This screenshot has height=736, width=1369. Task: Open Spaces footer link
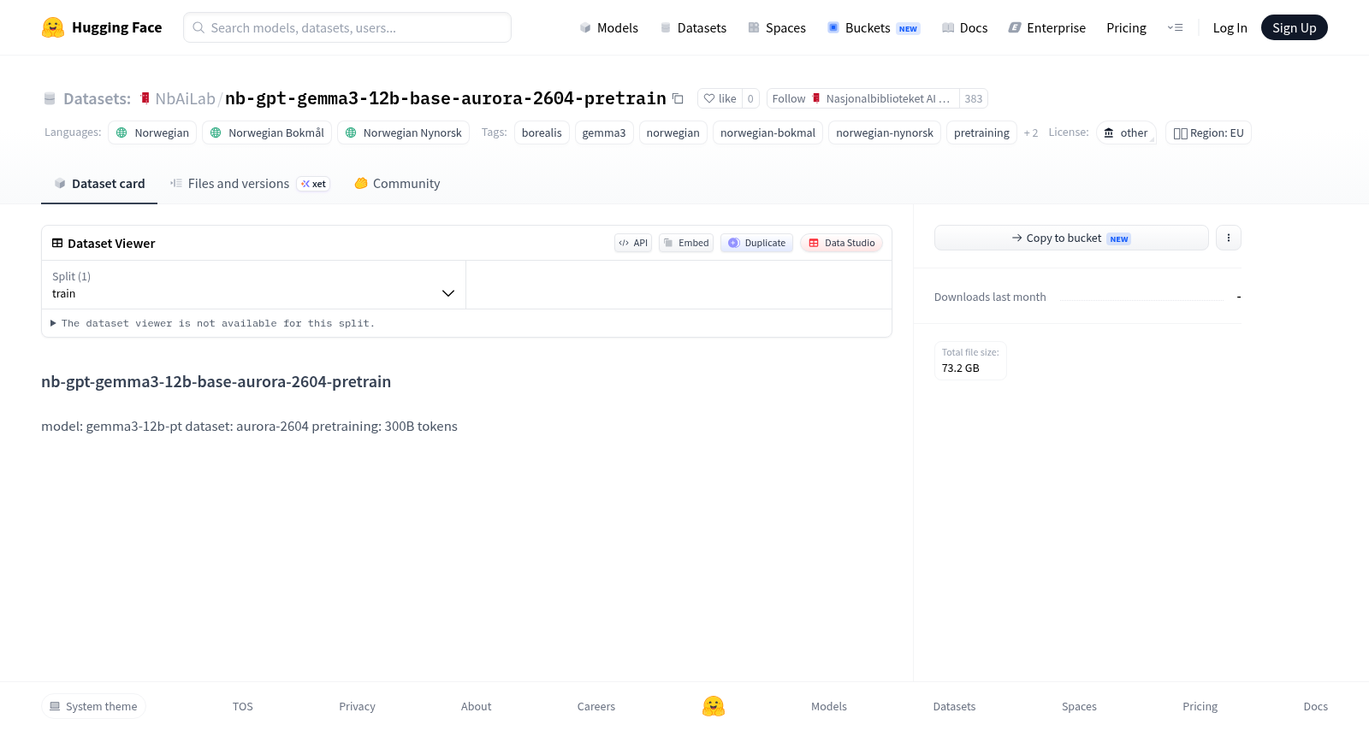[1079, 706]
